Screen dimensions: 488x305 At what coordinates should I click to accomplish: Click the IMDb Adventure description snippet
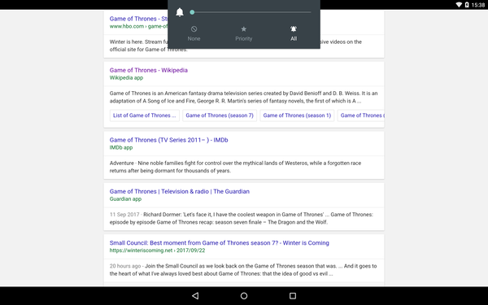[x=235, y=167]
